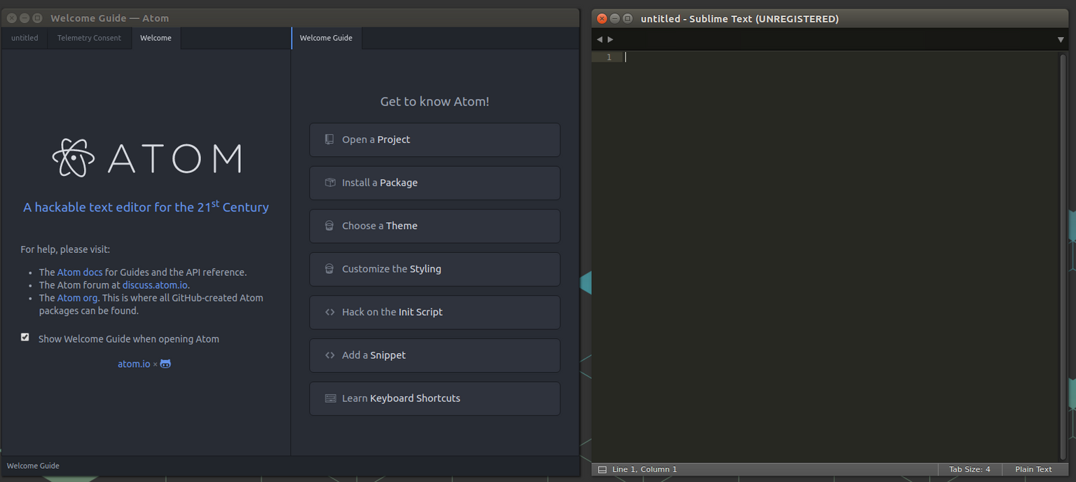Click the package icon beside Install a Package
The image size is (1076, 482).
[x=329, y=183]
